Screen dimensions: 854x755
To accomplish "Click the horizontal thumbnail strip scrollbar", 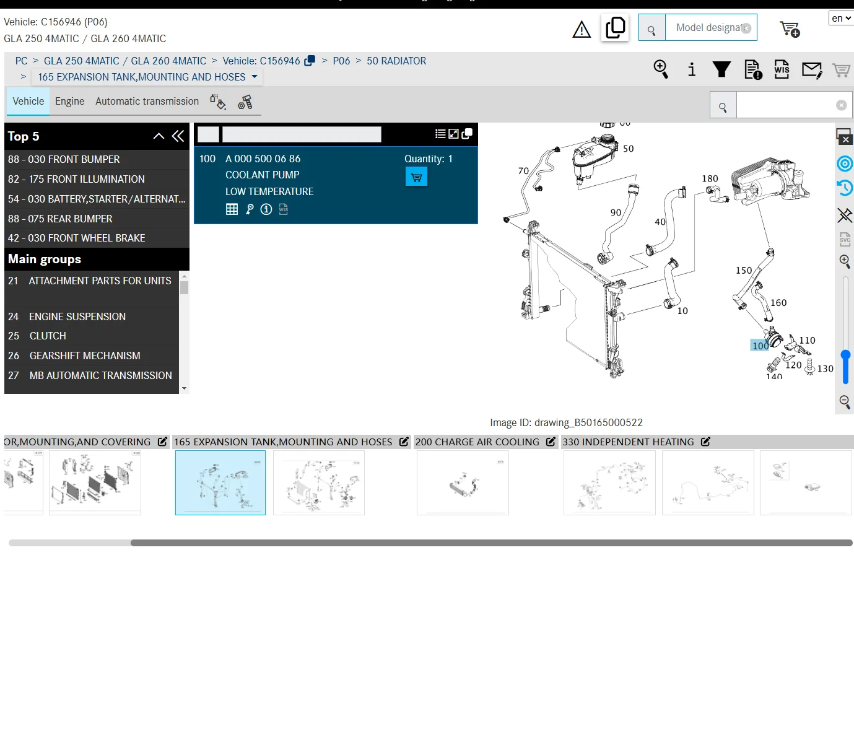I will click(x=492, y=543).
